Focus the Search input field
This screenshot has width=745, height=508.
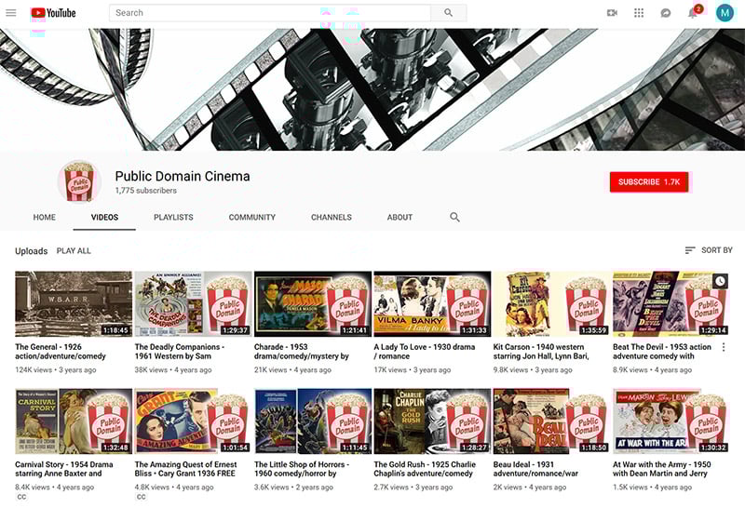[x=270, y=13]
